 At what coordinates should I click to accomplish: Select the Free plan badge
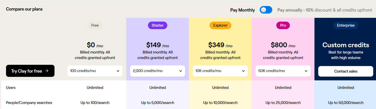(95, 25)
